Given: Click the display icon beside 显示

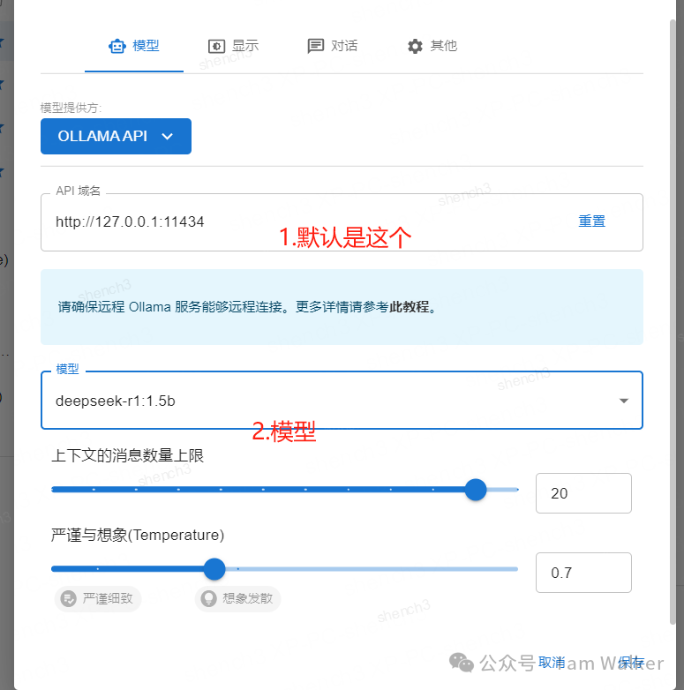Looking at the screenshot, I should coord(215,46).
